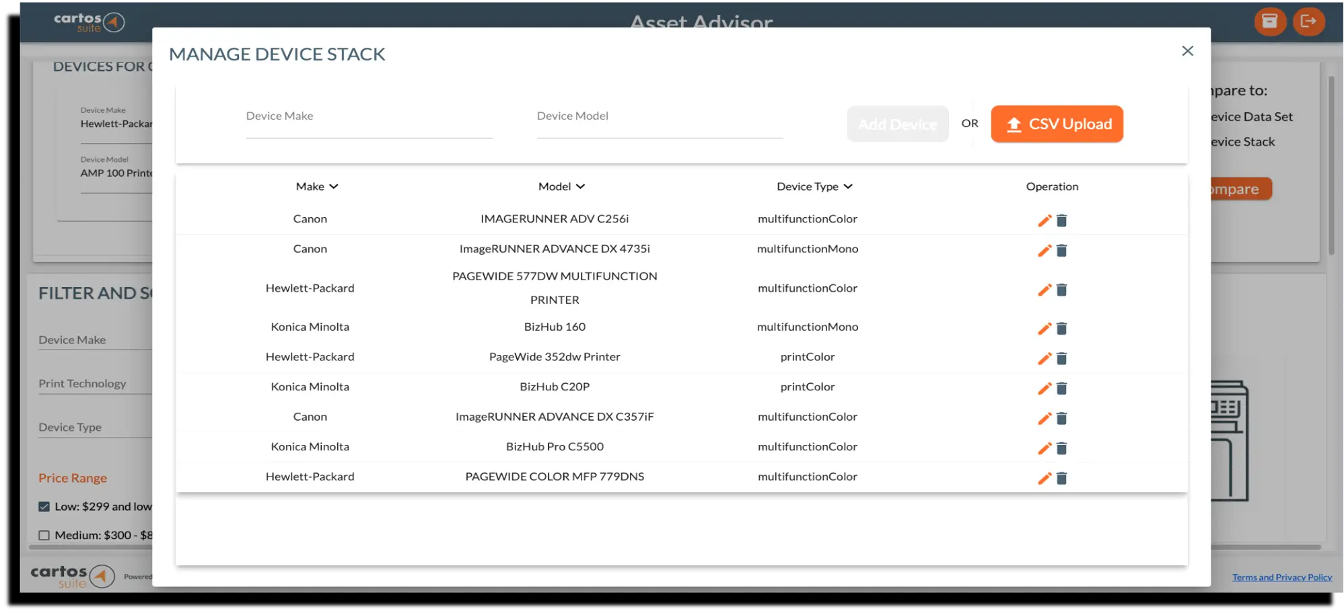Close the Manage Device Stack dialog
The image size is (1344, 613).
1187,51
